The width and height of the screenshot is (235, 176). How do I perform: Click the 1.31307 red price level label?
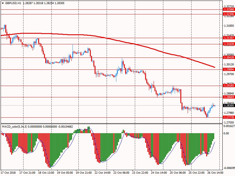[229, 38]
